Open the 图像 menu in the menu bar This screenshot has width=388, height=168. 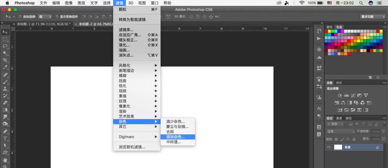coord(69,3)
